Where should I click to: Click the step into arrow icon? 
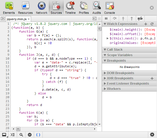123,18
